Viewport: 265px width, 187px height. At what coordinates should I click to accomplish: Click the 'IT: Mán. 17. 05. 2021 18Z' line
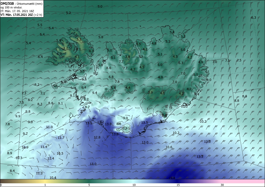coord(17,11)
